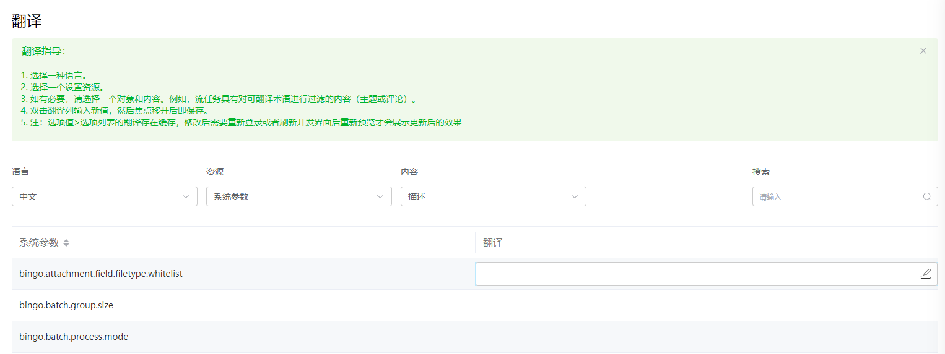
Task: Click the search magnifier icon
Action: (927, 196)
